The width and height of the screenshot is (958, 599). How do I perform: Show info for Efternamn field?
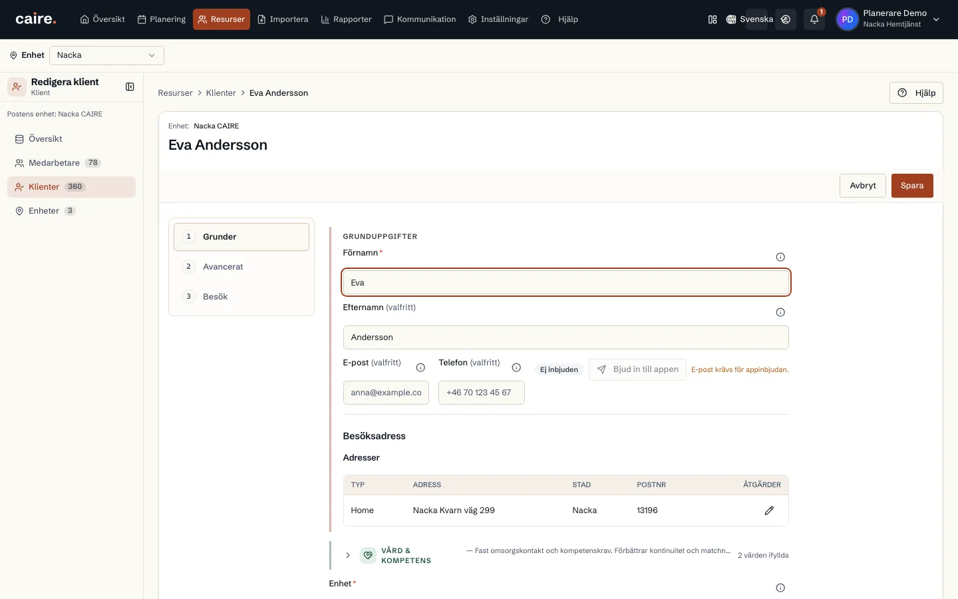tap(780, 312)
